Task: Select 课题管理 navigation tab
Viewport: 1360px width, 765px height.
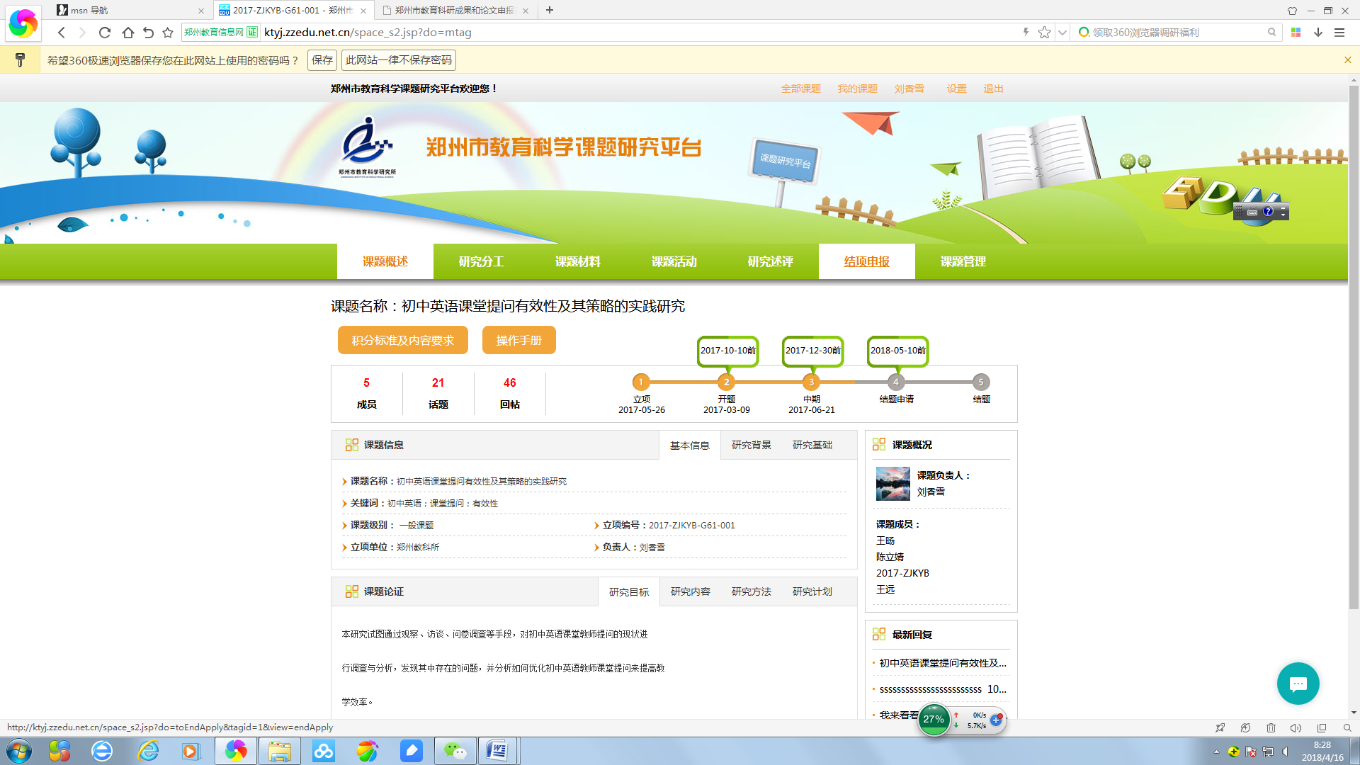Action: click(x=963, y=261)
